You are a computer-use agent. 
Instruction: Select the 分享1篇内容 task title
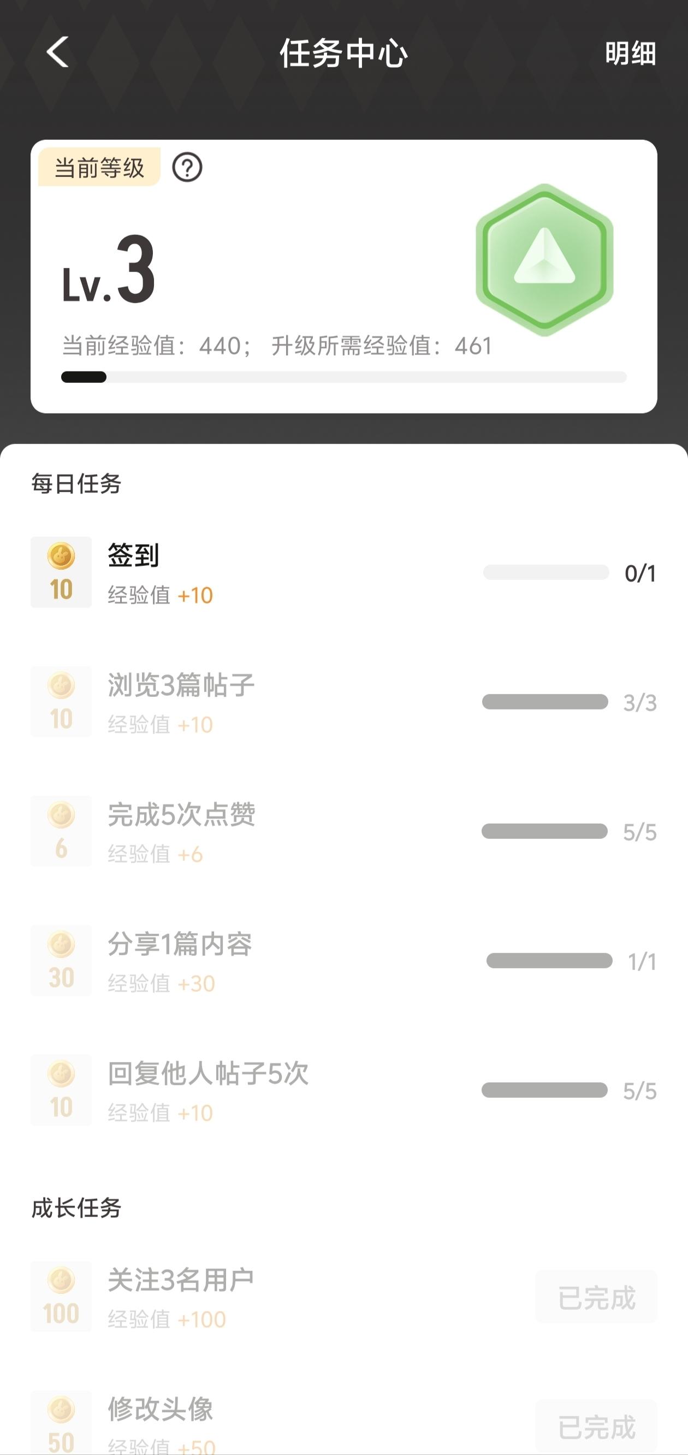tap(180, 944)
